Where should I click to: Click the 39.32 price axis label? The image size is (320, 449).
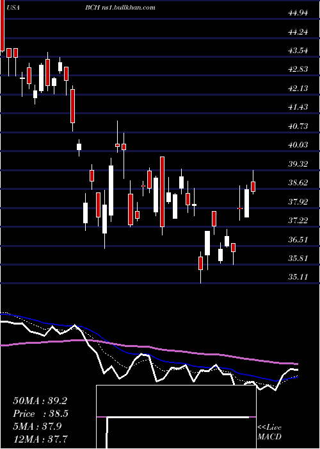pyautogui.click(x=298, y=164)
